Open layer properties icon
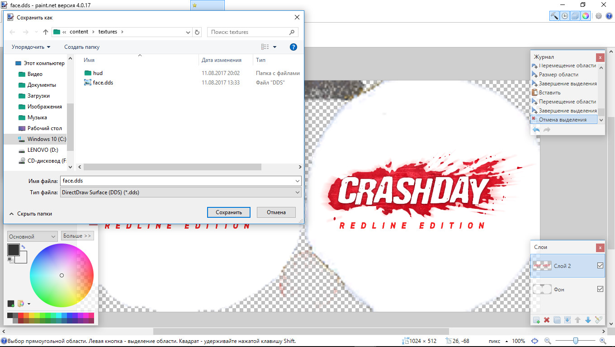This screenshot has height=347, width=615. tap(599, 320)
